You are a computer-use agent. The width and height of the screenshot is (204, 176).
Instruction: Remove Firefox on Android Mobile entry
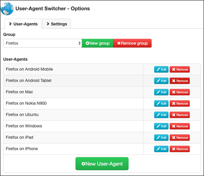(180, 69)
